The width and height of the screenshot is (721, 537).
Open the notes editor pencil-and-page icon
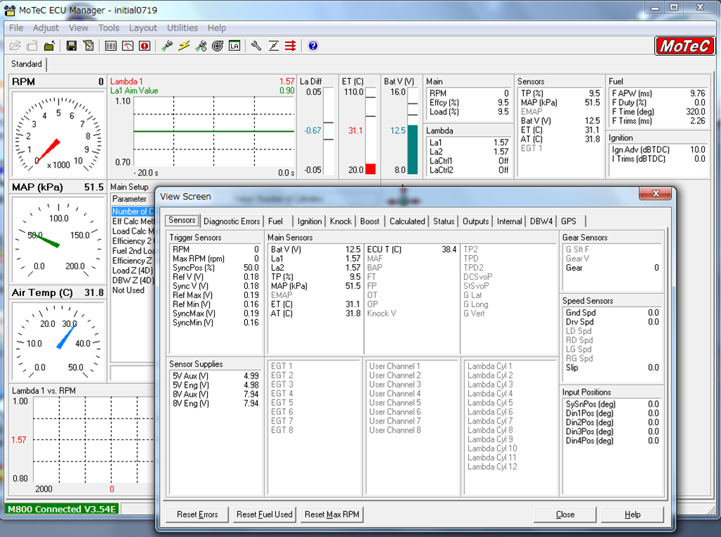point(88,46)
